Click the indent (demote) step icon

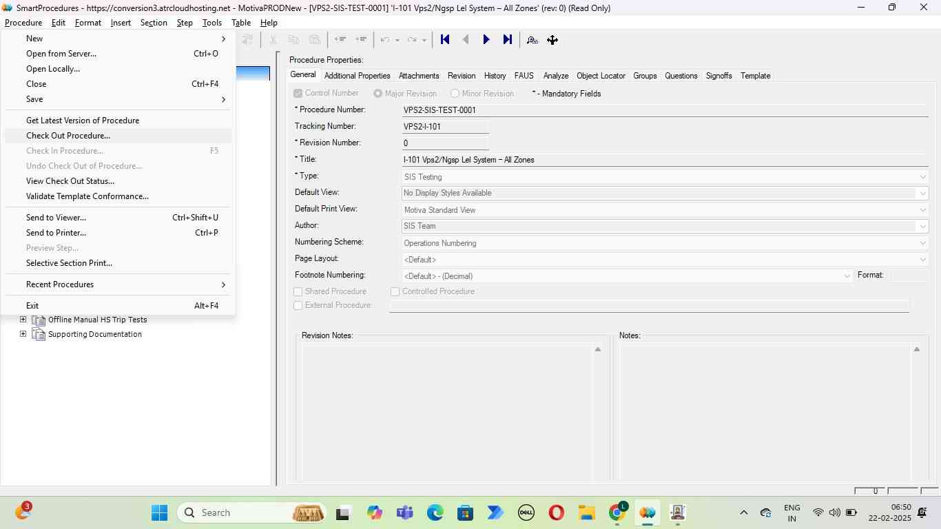pos(361,40)
